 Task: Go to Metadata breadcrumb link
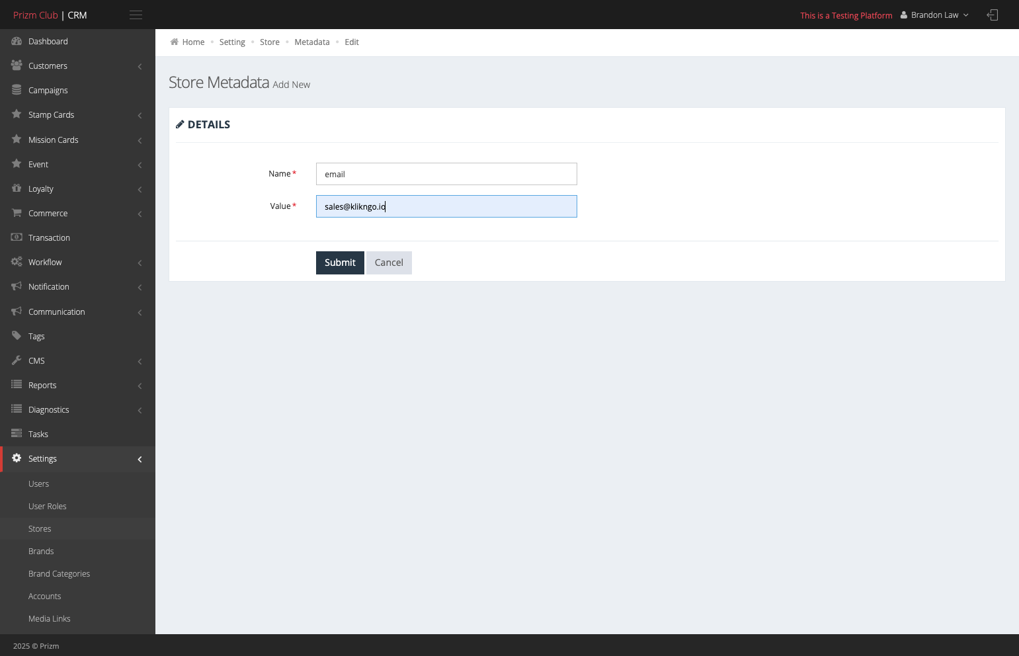click(312, 42)
